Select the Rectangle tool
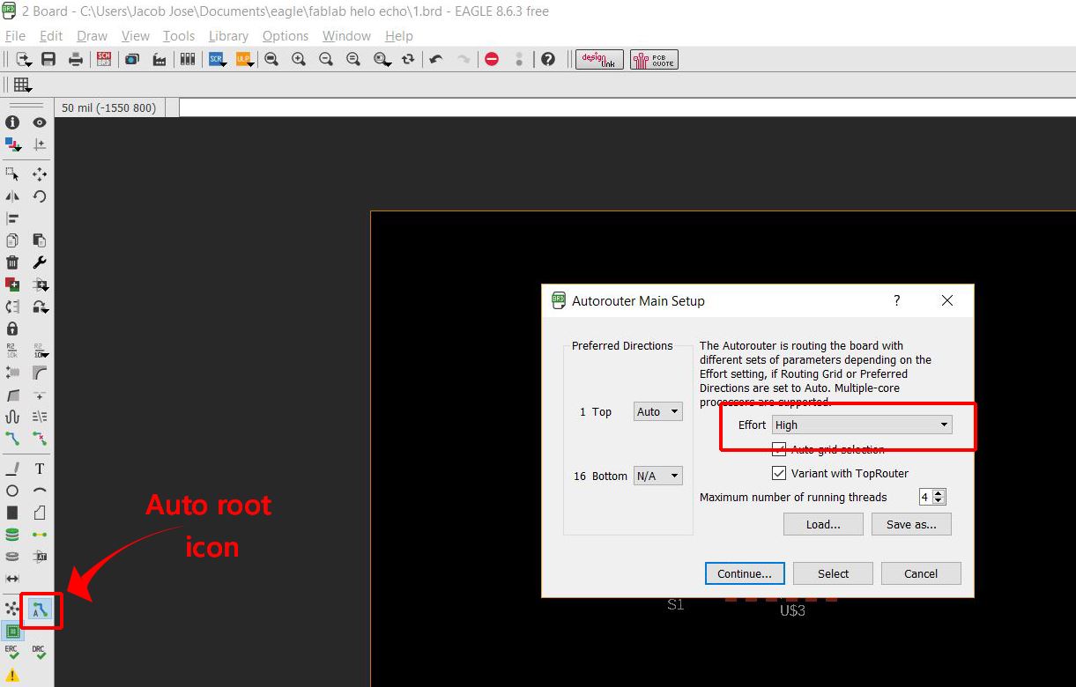Viewport: 1076px width, 687px height. click(12, 513)
